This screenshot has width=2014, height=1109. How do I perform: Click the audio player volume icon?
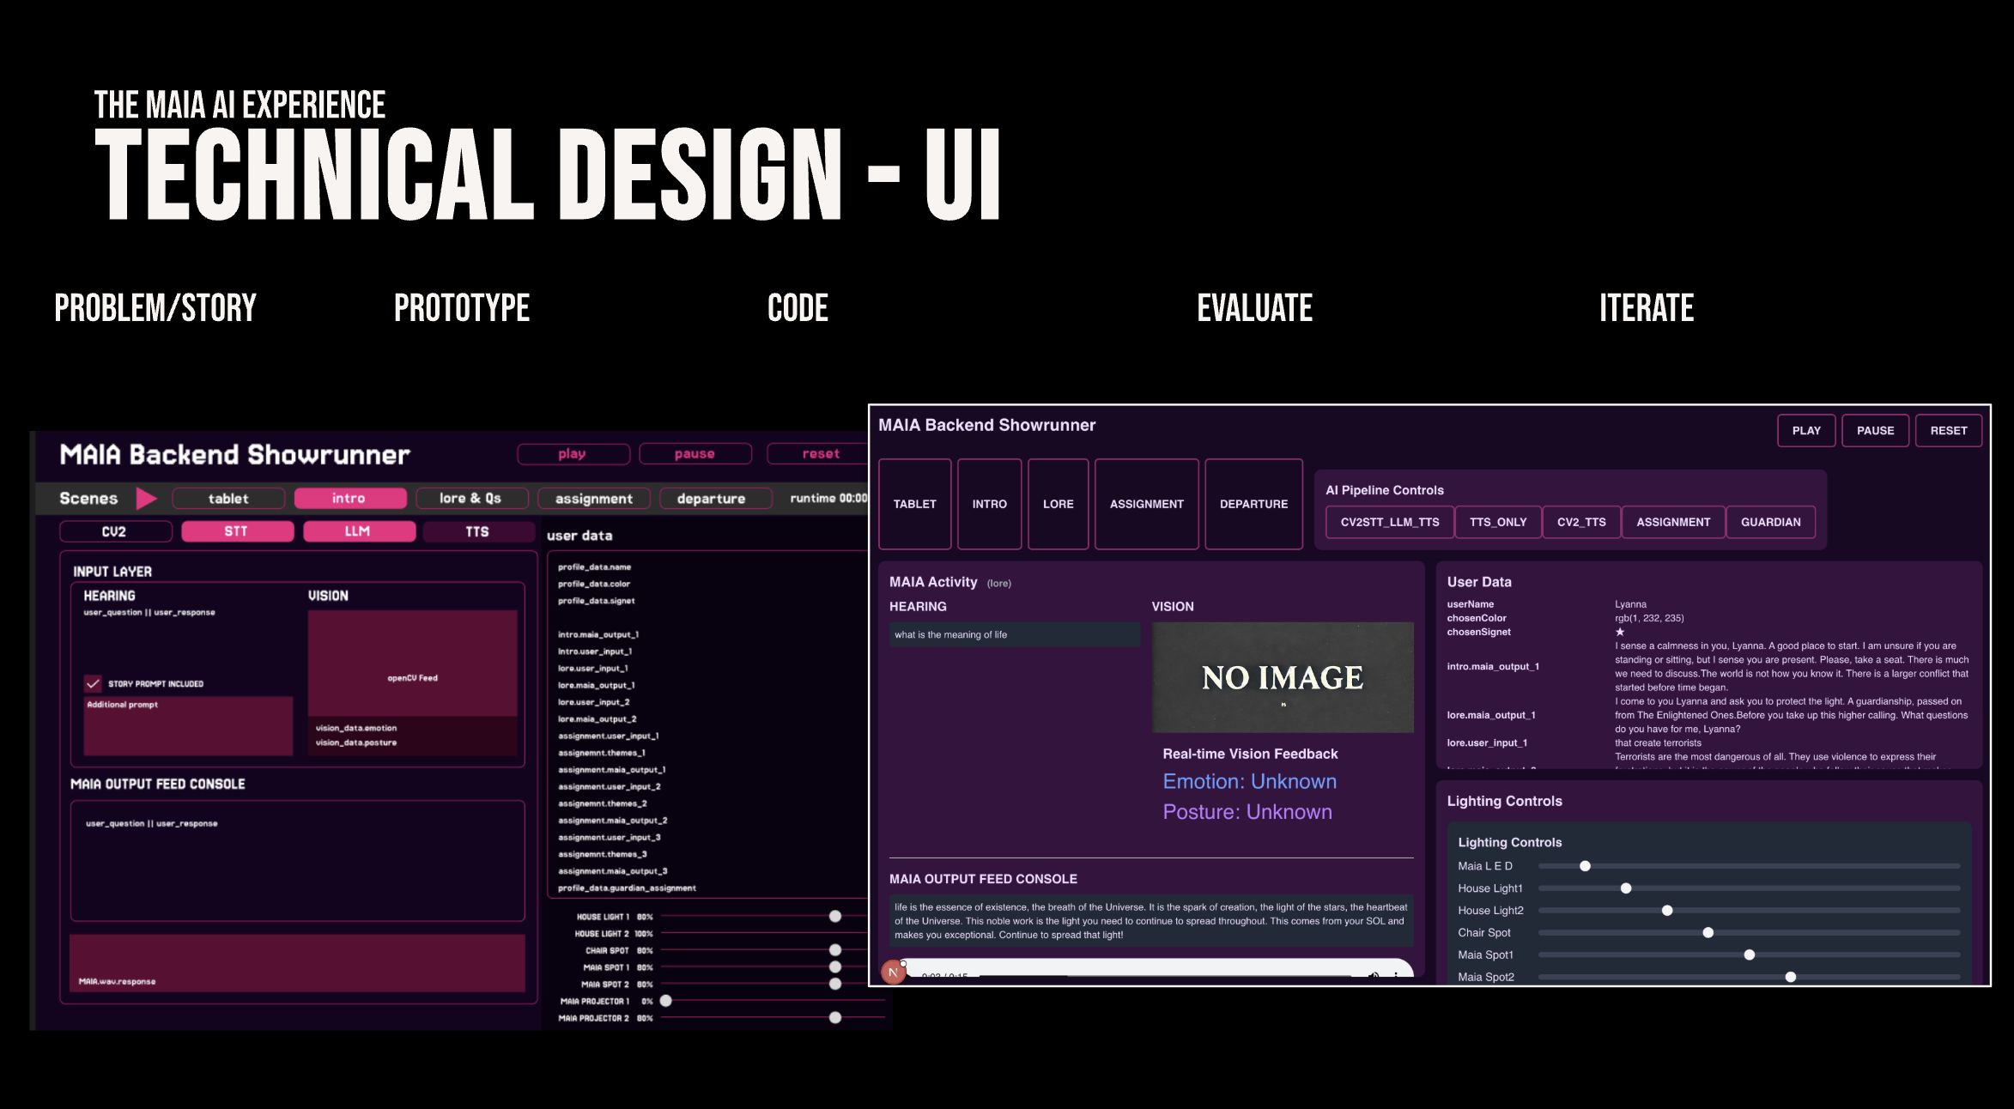point(1373,975)
